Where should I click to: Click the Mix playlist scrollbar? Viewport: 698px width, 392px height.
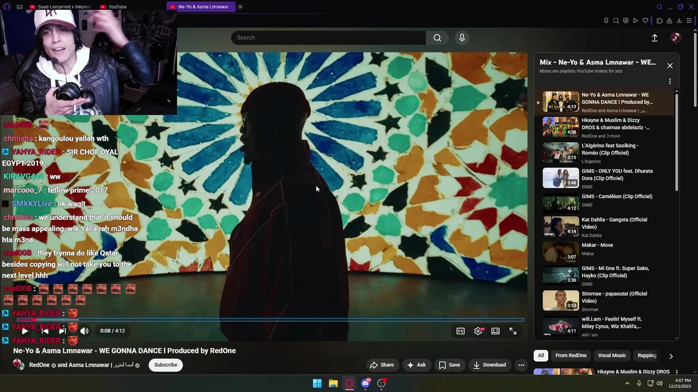tap(677, 143)
